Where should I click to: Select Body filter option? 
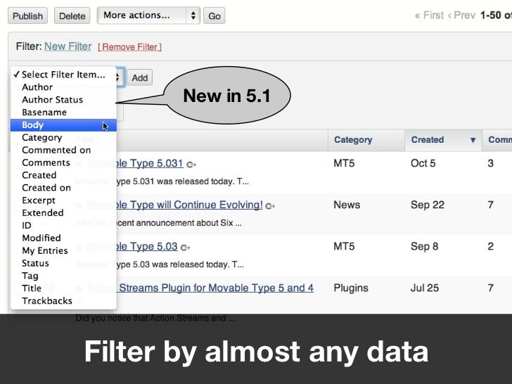63,125
